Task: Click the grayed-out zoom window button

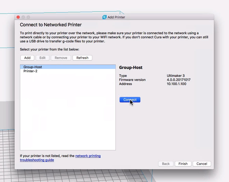Action: [28, 17]
